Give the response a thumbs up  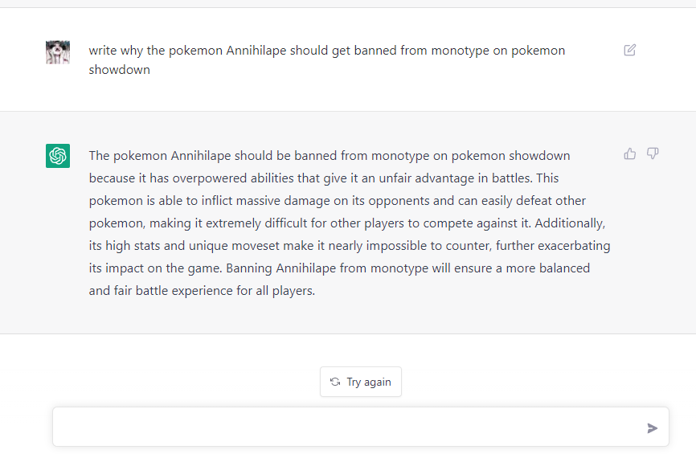tap(629, 153)
